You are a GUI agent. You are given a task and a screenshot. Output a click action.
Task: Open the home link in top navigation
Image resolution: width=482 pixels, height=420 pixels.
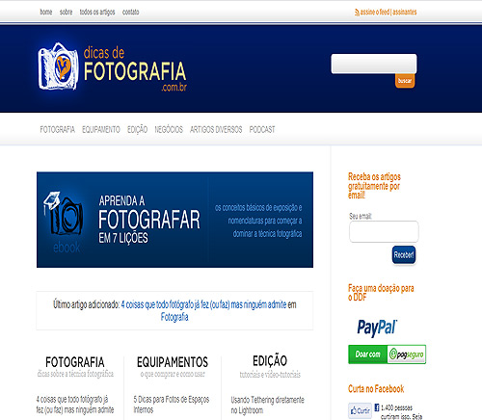(46, 13)
